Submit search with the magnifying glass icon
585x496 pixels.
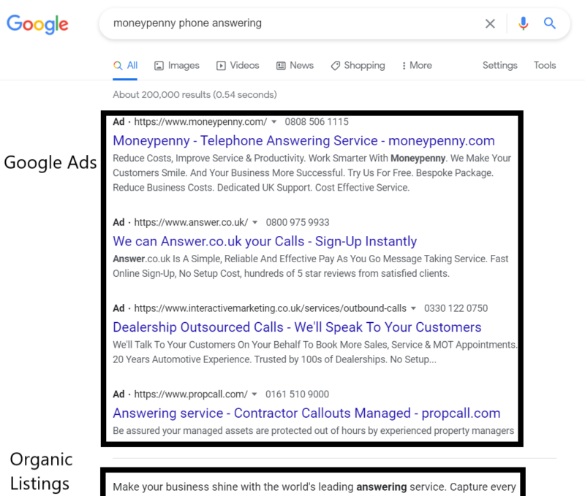tap(550, 23)
